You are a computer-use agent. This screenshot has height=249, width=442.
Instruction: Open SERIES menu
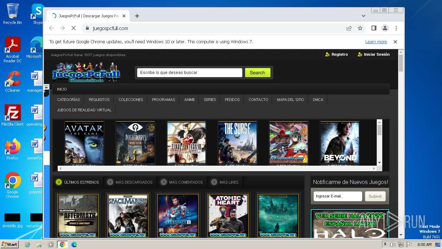tap(210, 100)
